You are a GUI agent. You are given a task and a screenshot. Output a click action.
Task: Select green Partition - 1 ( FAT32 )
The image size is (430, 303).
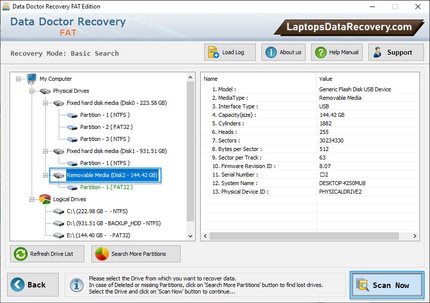pyautogui.click(x=106, y=187)
